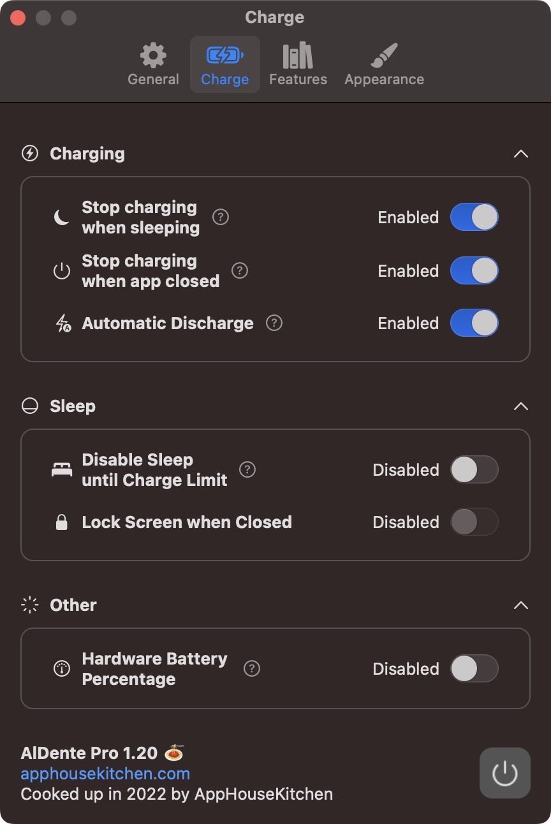
Task: Toggle Stop charging when sleeping switch
Action: [x=474, y=217]
